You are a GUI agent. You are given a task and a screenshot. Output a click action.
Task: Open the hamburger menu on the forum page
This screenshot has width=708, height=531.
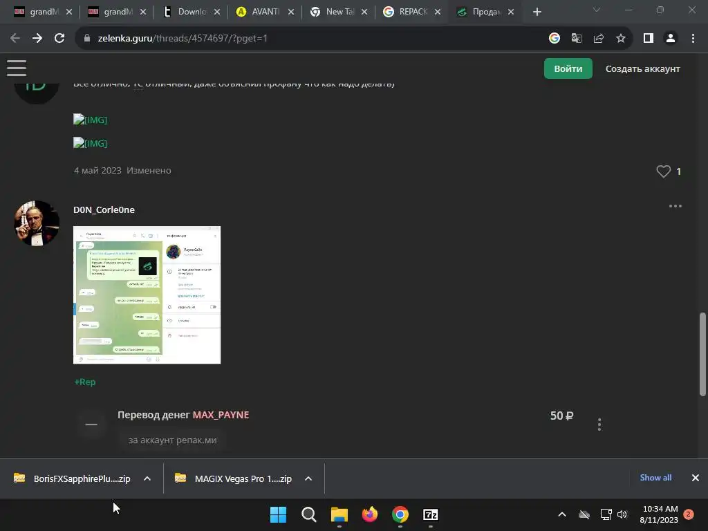tap(17, 68)
